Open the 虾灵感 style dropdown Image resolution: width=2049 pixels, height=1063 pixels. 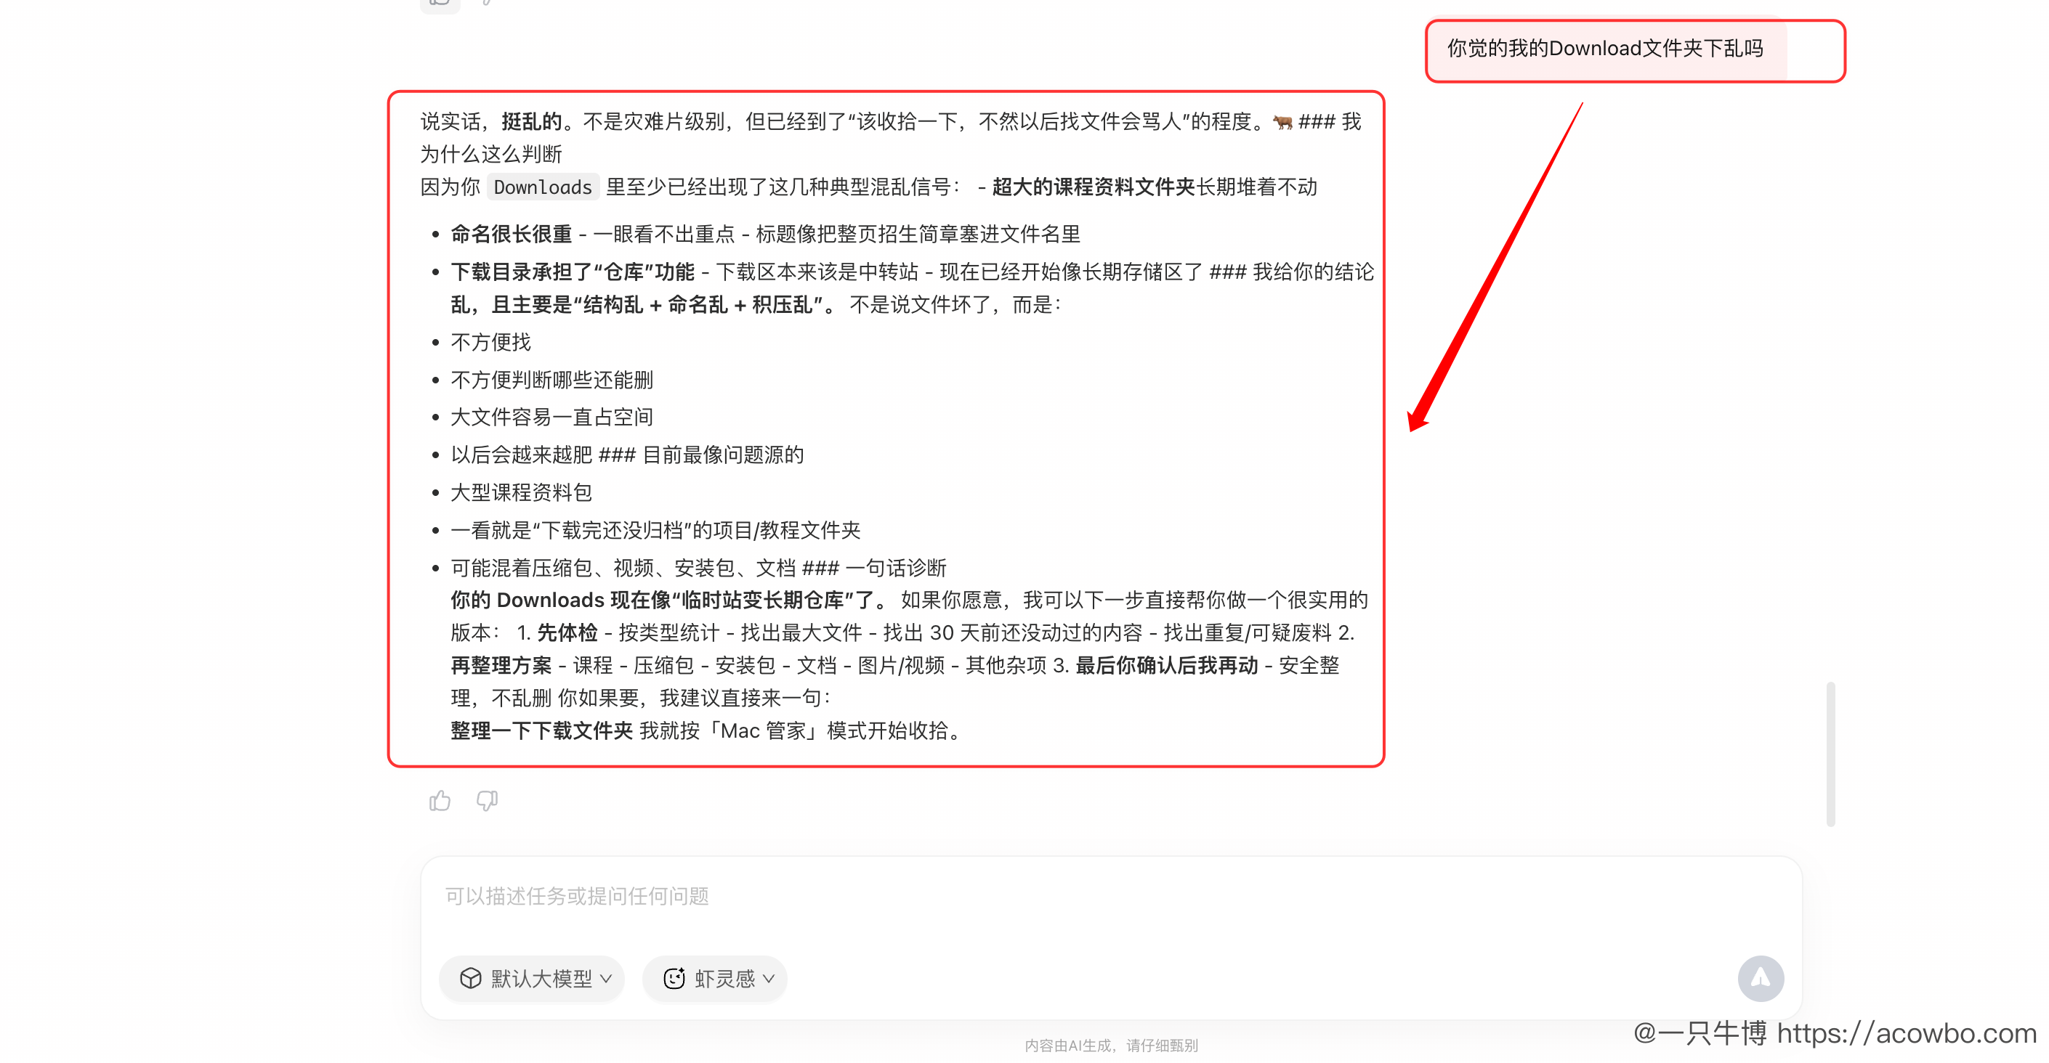(714, 979)
